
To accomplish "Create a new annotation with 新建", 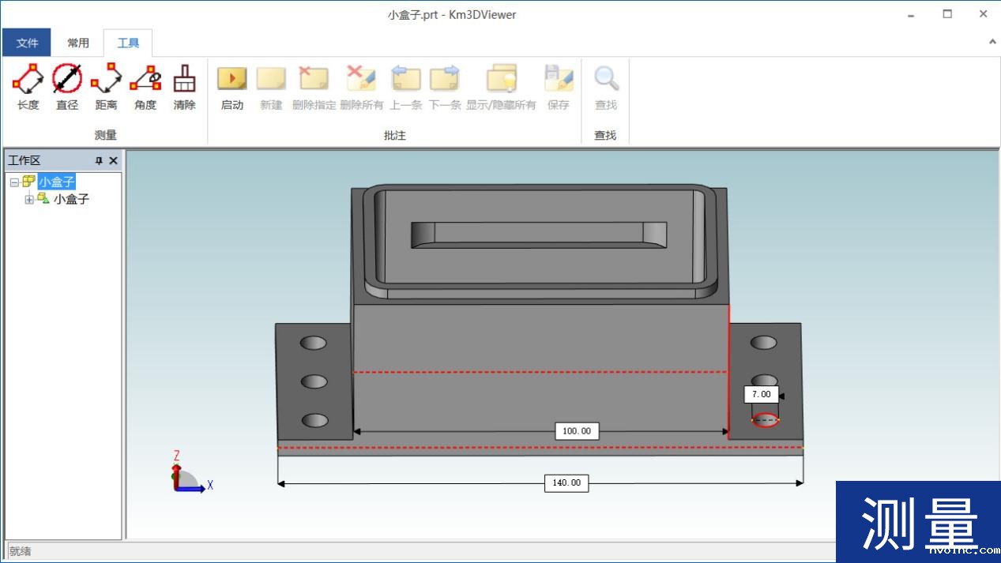I will coord(271,87).
